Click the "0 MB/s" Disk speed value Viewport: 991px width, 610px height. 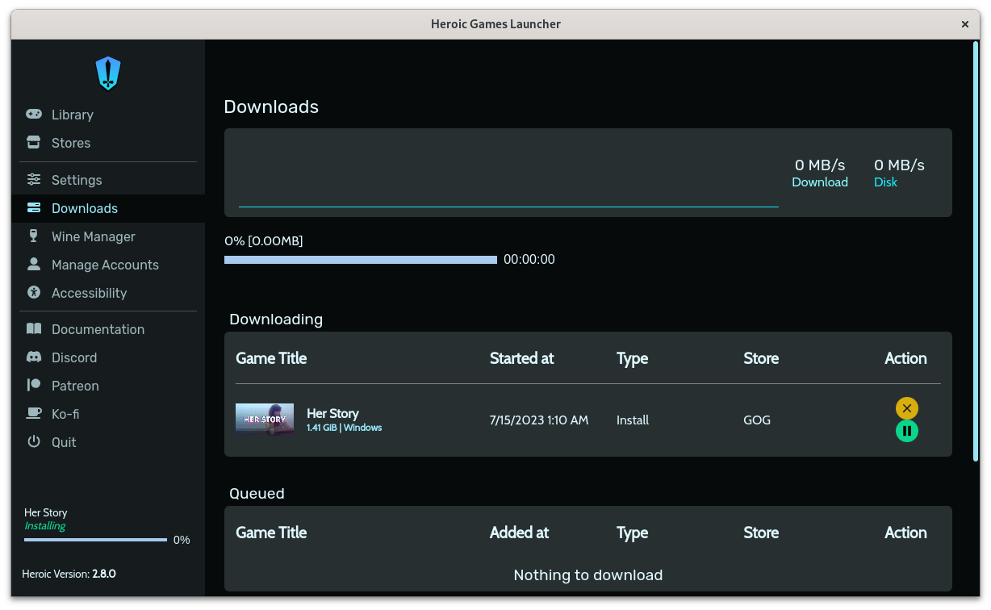coord(899,165)
